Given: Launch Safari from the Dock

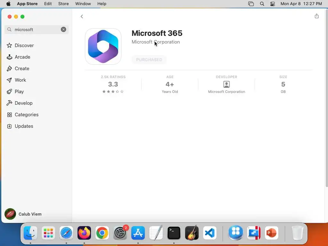Looking at the screenshot, I should click(x=66, y=233).
